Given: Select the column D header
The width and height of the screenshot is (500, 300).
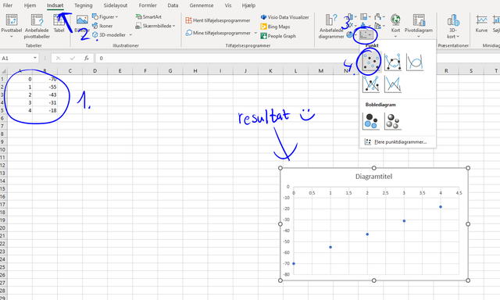Looking at the screenshot, I should point(95,71).
